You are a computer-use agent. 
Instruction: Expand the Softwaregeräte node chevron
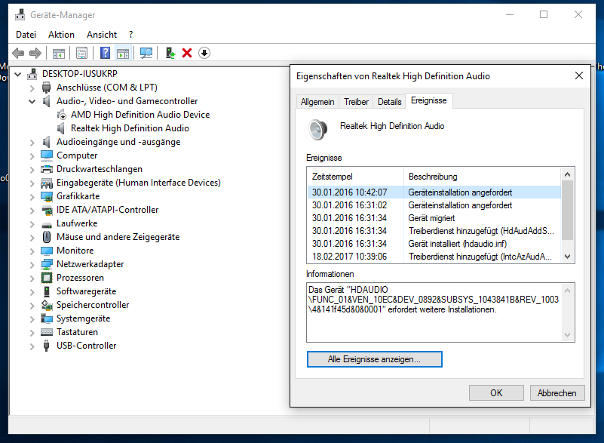32,292
